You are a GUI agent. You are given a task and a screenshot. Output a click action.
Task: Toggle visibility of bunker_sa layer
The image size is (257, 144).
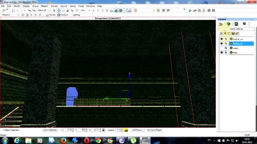tap(222, 39)
